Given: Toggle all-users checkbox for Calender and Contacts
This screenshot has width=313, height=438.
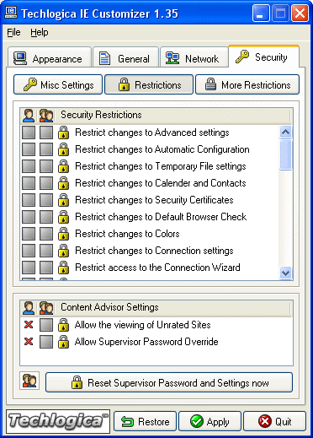Looking at the screenshot, I should tap(46, 183).
